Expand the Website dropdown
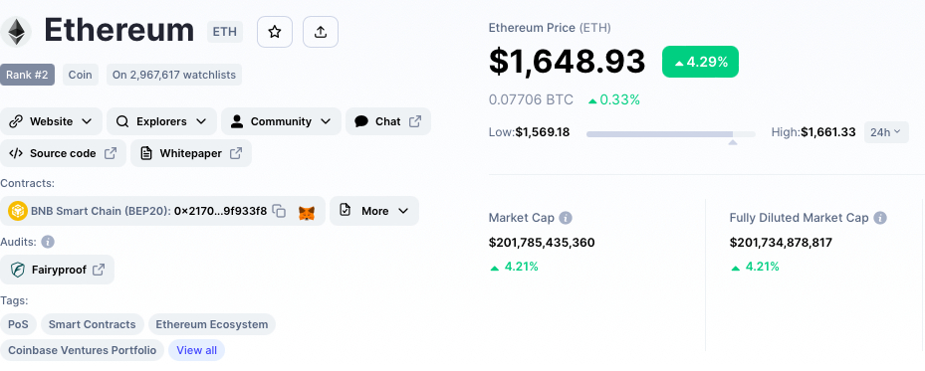This screenshot has width=925, height=371. coord(52,121)
